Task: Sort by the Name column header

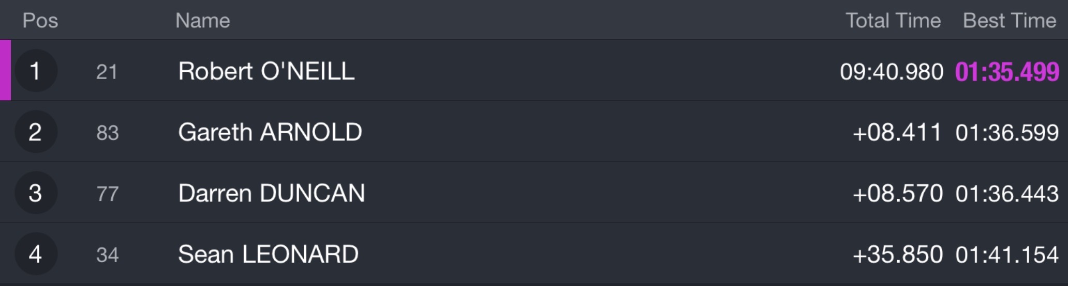Action: coord(202,21)
